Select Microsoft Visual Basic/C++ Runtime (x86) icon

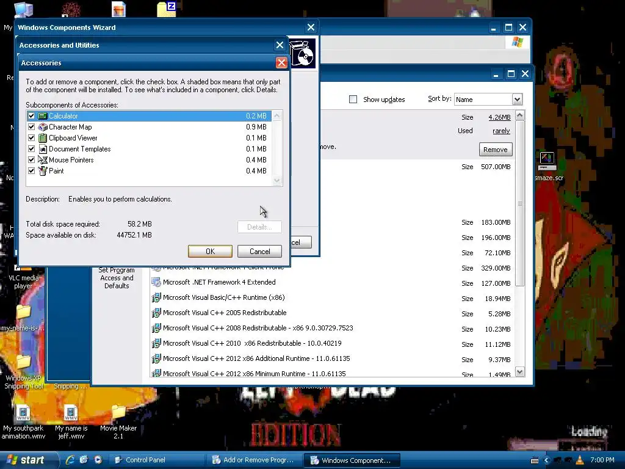click(x=156, y=297)
